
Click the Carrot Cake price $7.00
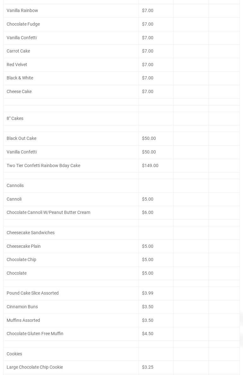coord(148,51)
